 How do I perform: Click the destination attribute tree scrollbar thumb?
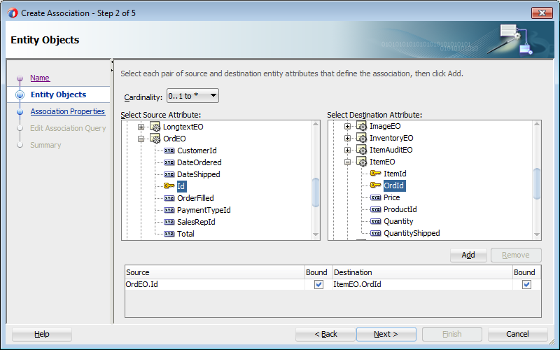click(x=536, y=183)
